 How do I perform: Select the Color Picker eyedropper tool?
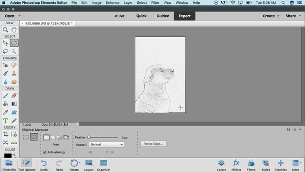click(x=5, y=112)
